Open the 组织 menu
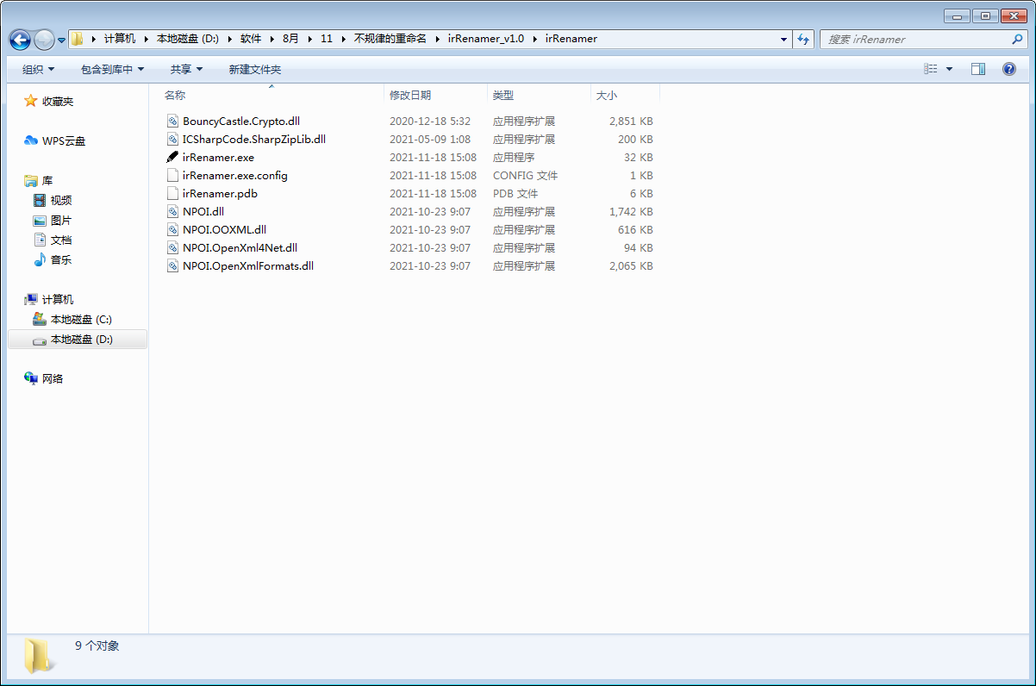 [38, 69]
